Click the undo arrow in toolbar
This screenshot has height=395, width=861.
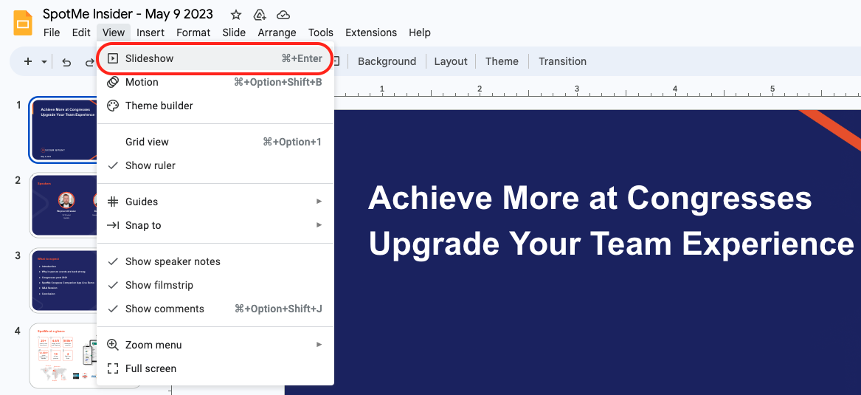point(66,62)
